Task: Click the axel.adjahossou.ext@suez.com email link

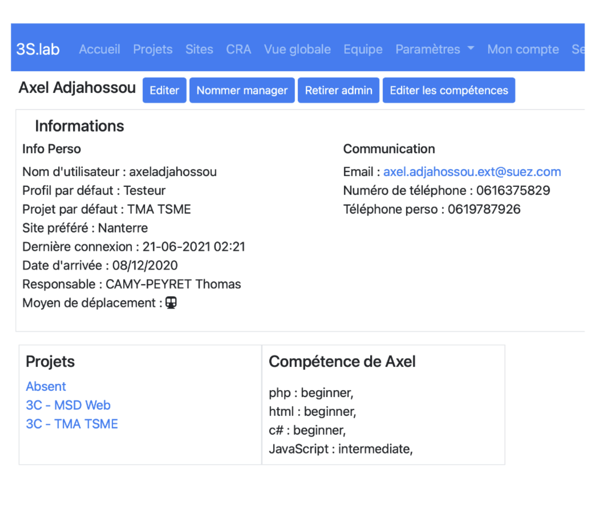Action: [472, 172]
